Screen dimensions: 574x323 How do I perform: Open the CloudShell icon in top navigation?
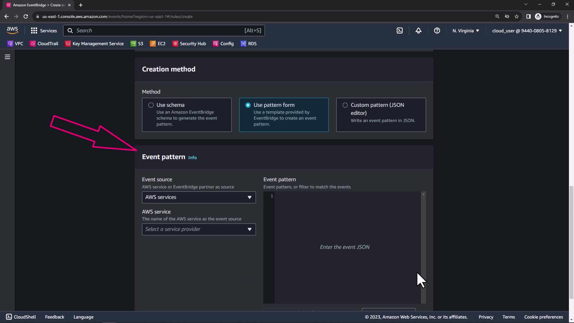point(399,31)
